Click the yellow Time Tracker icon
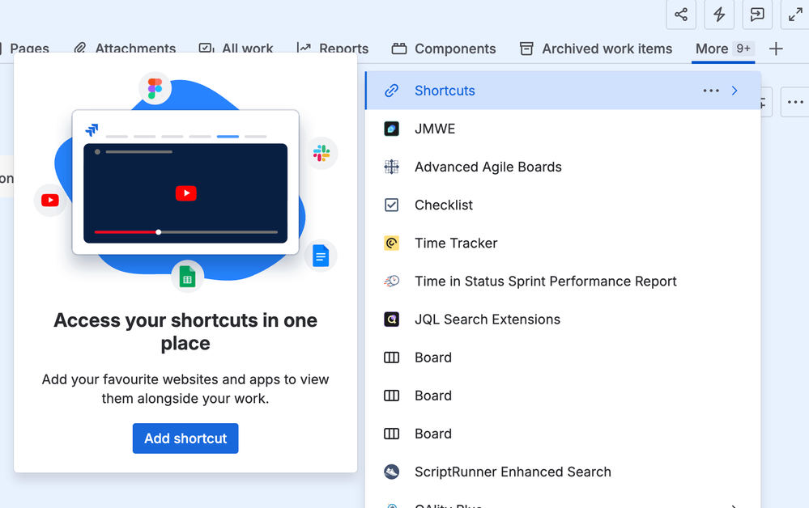 pos(392,243)
